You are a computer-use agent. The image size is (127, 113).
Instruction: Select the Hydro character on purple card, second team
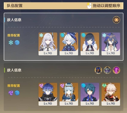90,94
